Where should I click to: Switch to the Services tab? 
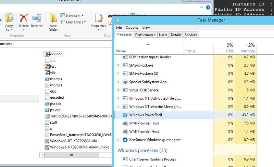[191, 35]
